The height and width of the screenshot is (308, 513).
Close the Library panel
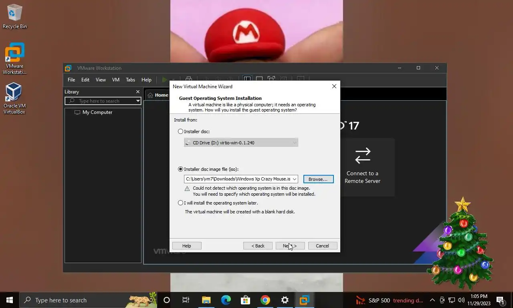tap(138, 92)
